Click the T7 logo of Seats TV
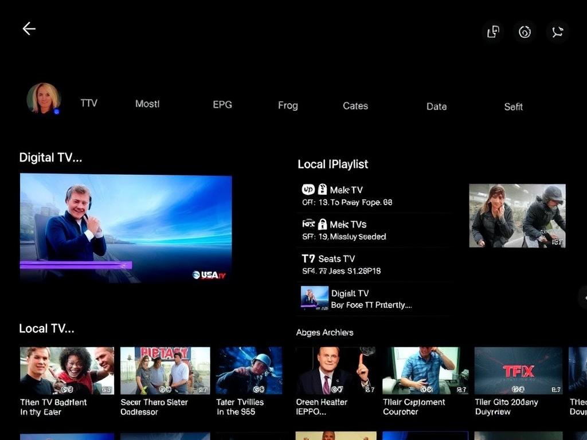This screenshot has width=587, height=440. [308, 259]
